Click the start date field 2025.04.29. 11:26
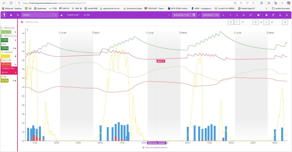Image resolution: width=292 pixels, height=152 pixels. coord(181,15)
